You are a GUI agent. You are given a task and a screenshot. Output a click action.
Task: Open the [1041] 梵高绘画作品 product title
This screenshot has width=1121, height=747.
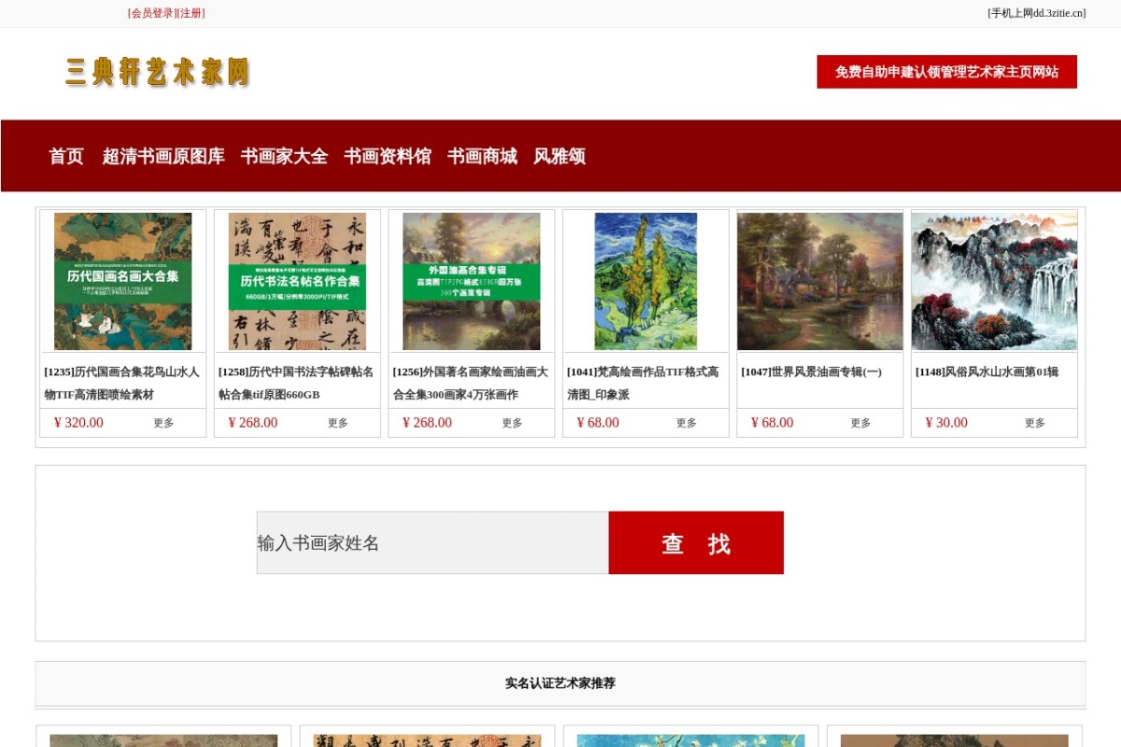click(644, 383)
